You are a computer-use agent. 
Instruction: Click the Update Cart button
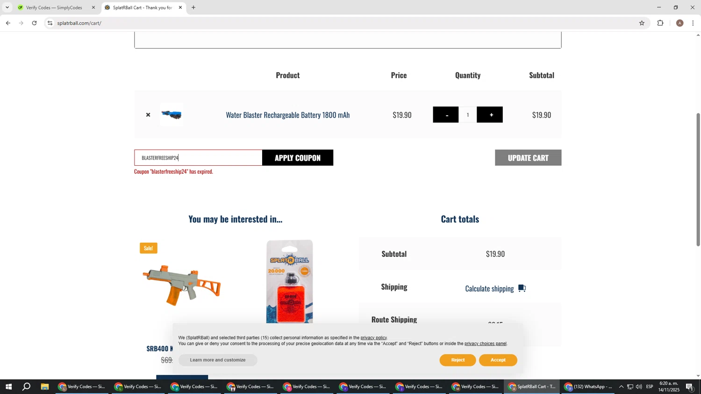(x=528, y=158)
